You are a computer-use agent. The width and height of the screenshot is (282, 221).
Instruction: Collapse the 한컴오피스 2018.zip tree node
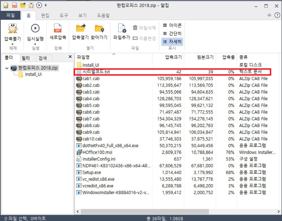tap(7, 68)
